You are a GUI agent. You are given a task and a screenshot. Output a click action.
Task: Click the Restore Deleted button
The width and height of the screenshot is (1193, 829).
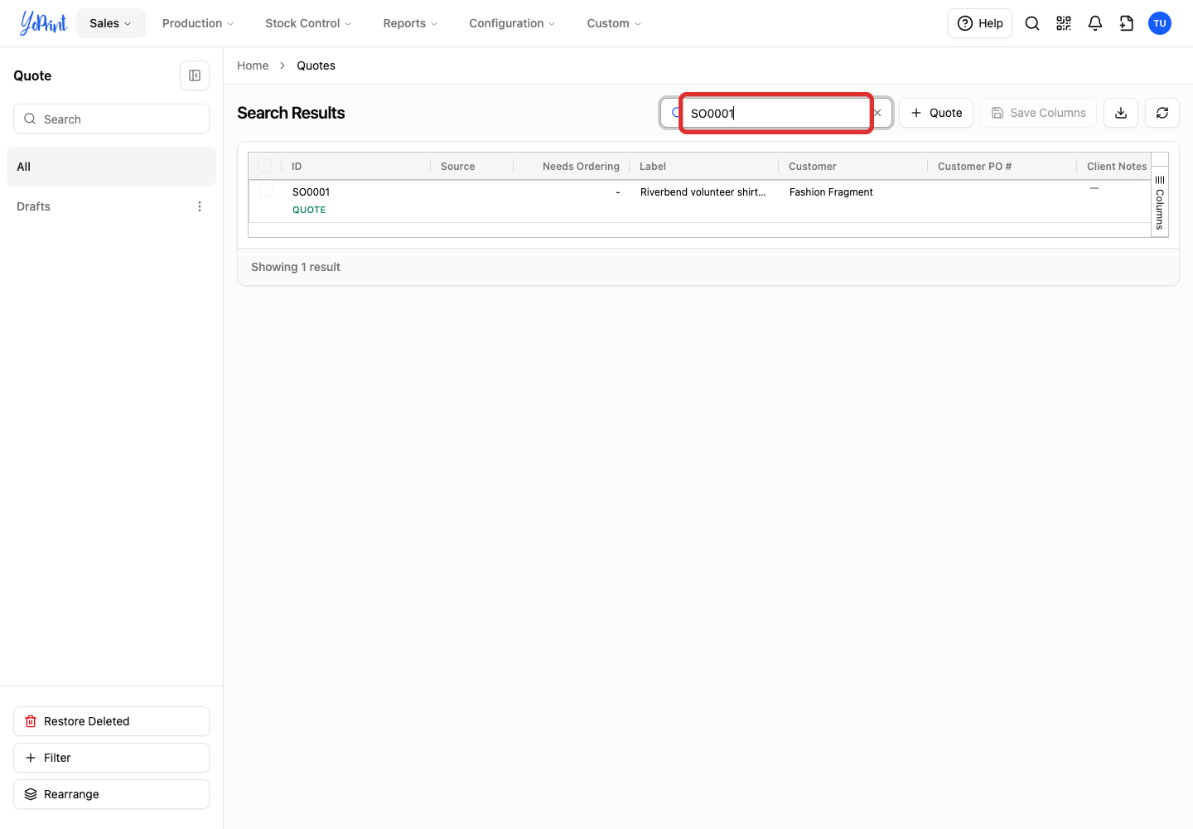(111, 721)
